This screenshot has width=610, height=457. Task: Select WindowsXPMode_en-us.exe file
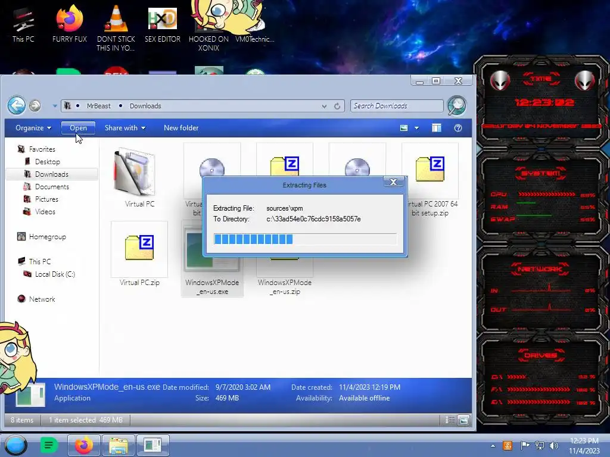(x=212, y=258)
